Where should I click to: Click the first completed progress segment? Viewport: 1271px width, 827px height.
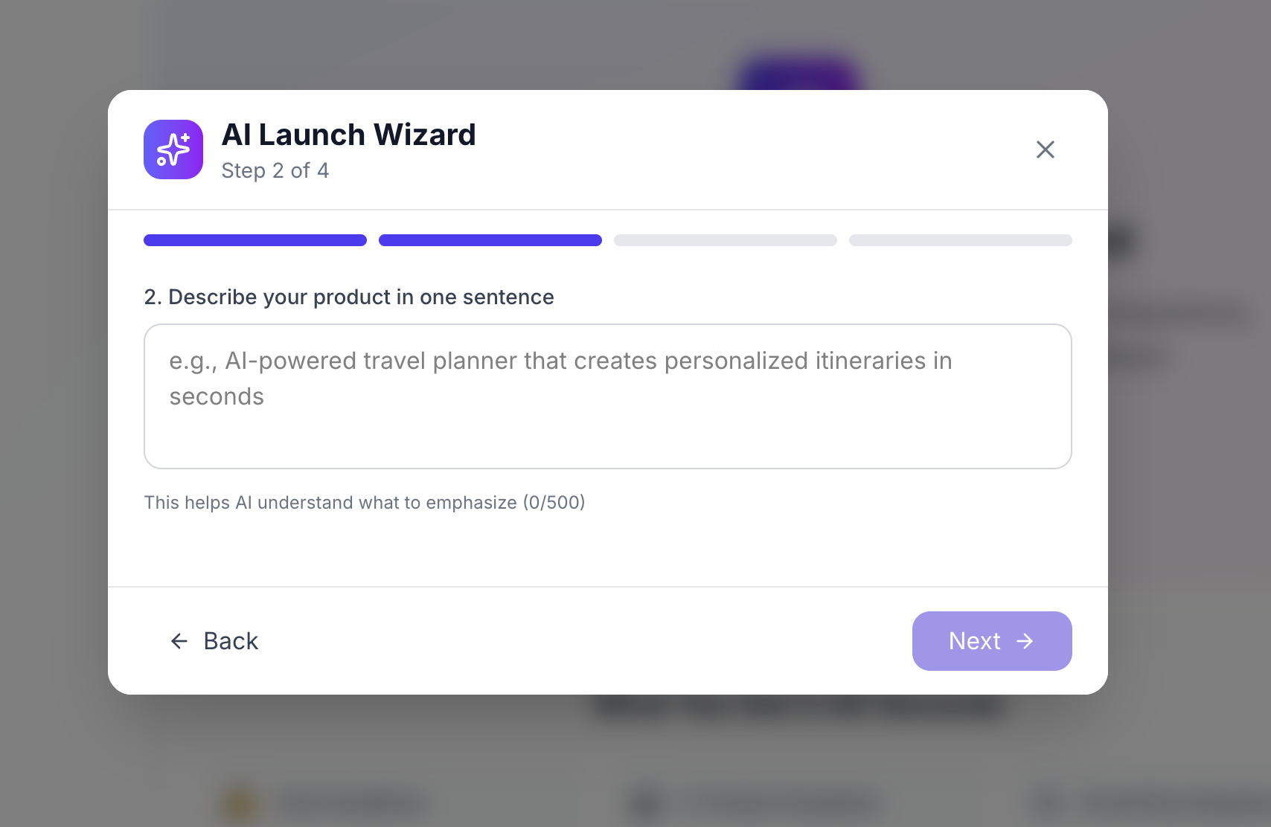(x=254, y=239)
